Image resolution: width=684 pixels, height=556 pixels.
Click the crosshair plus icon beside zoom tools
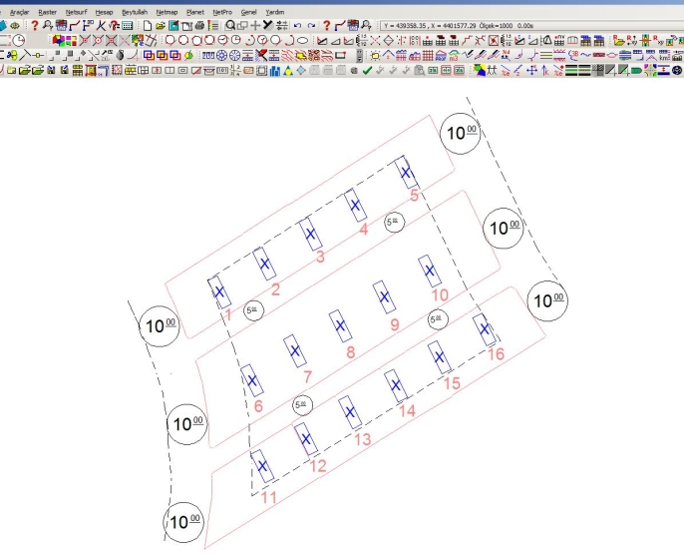255,24
